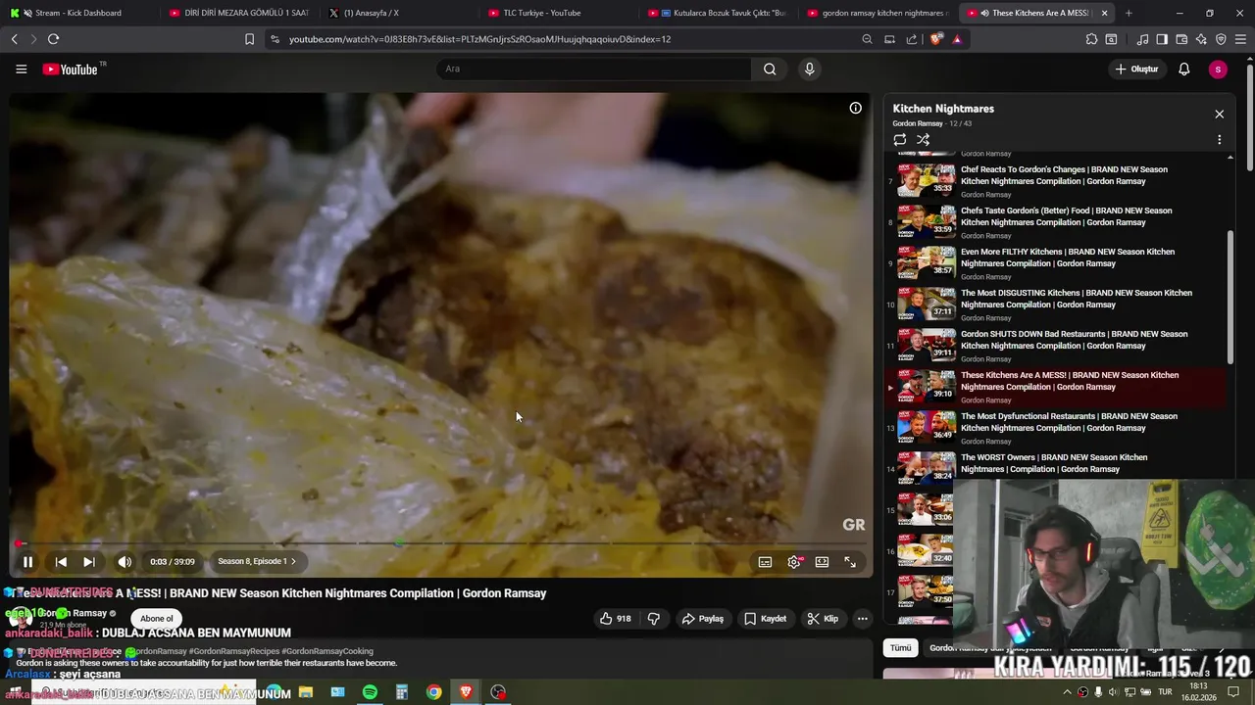Open a new browser tab

point(1129,13)
